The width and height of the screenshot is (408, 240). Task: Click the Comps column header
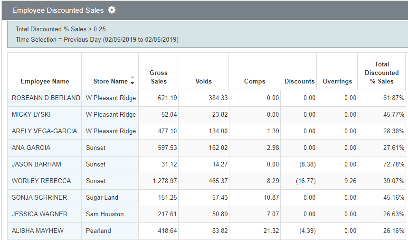(x=255, y=81)
